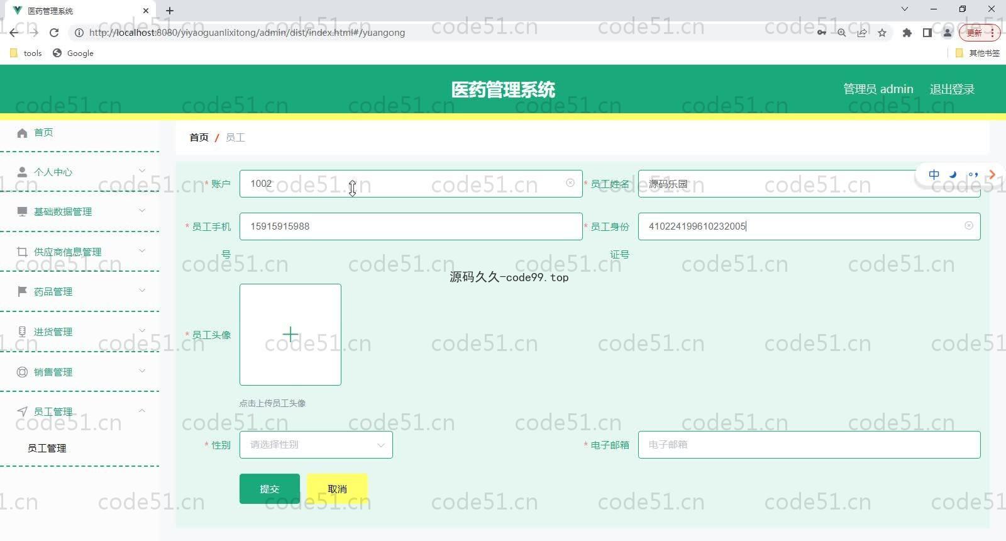Open the browser tab search chevron
Image resolution: width=1006 pixels, height=541 pixels.
(905, 9)
